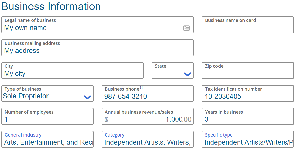Edit the Annual business revenue amount
Viewport: 296px width, 150px height.
pyautogui.click(x=152, y=119)
